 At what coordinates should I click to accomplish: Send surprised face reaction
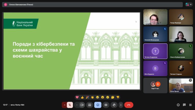point(103,97)
